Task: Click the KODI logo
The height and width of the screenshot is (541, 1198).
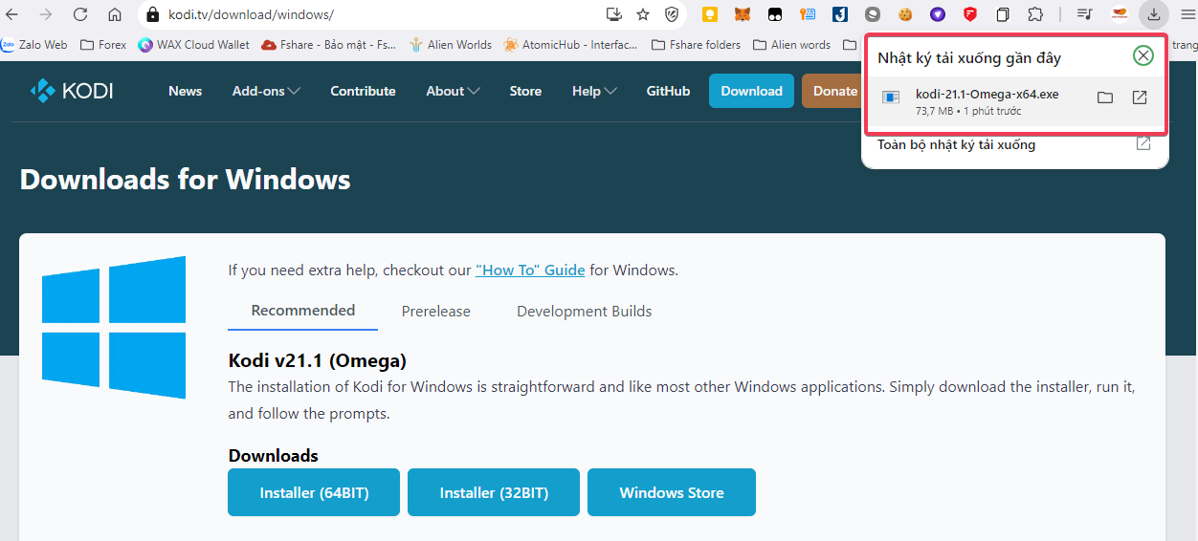Action: tap(72, 91)
